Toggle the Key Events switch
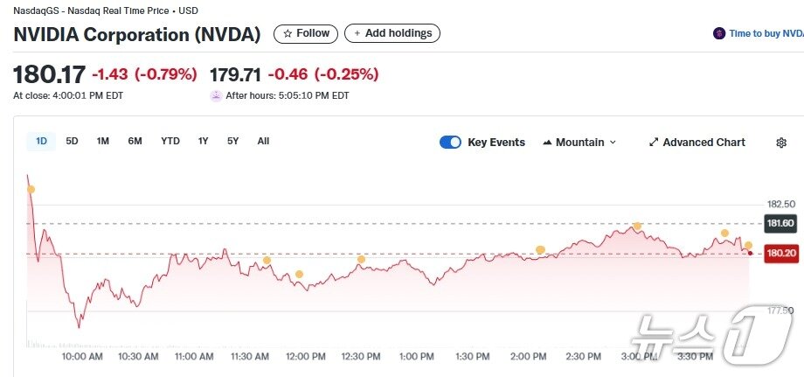Screen dimensions: 804x377 [450, 143]
